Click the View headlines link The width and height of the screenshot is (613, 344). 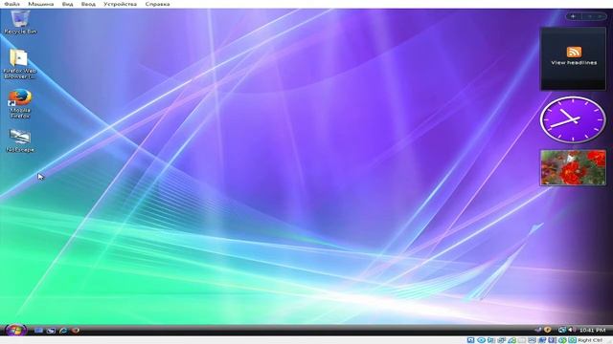click(574, 63)
